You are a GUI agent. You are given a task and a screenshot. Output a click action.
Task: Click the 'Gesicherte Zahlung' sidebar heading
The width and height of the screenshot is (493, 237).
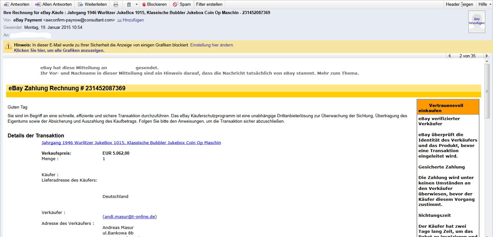point(441,167)
